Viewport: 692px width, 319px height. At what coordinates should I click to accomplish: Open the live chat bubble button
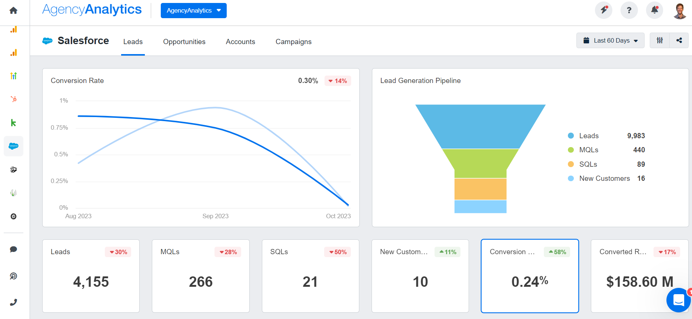[678, 300]
